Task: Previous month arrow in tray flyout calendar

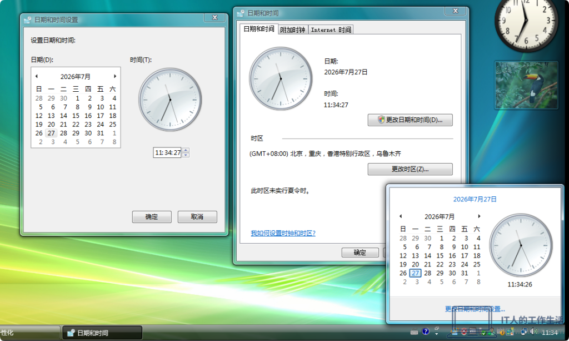Action: coord(401,216)
